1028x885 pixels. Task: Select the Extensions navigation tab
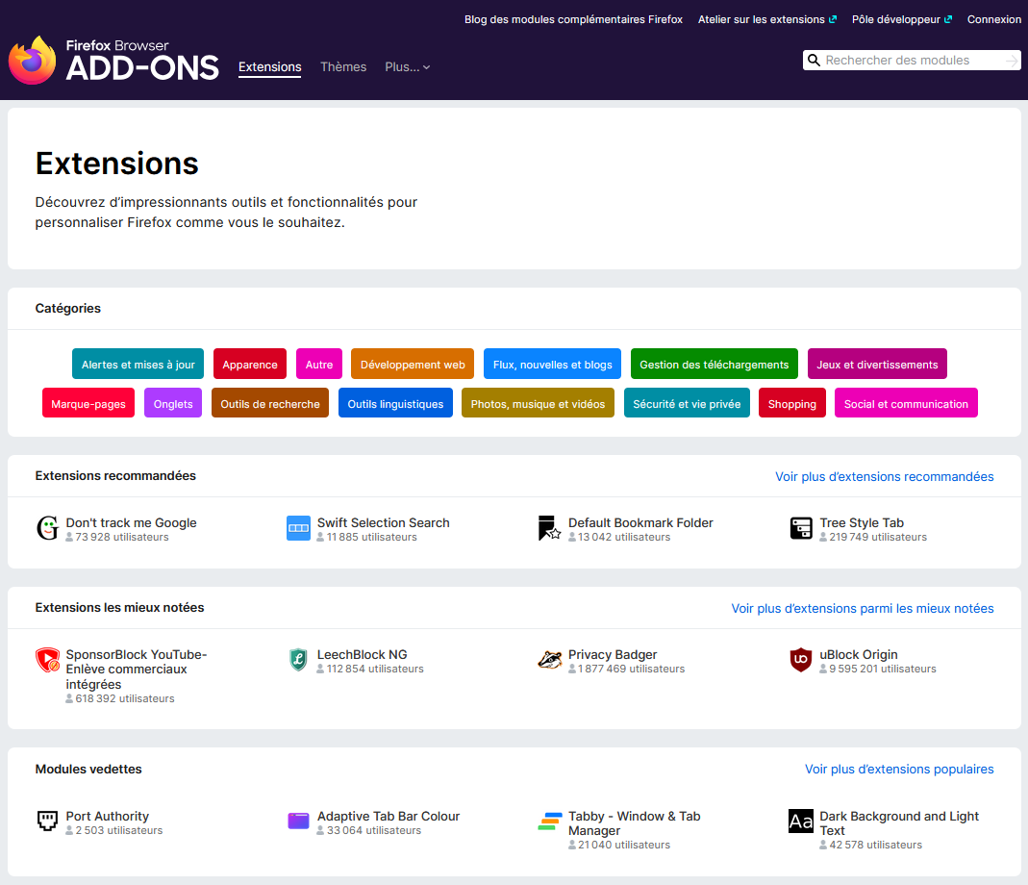(x=269, y=67)
